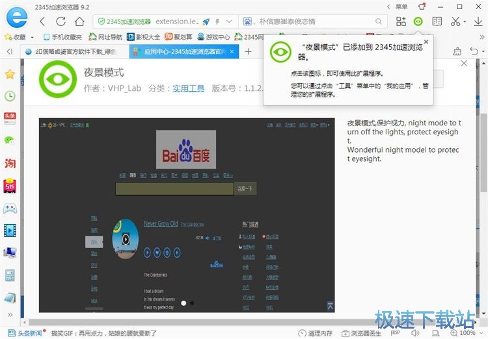Toggle the sound speaker icon in status bar

(x=415, y=333)
